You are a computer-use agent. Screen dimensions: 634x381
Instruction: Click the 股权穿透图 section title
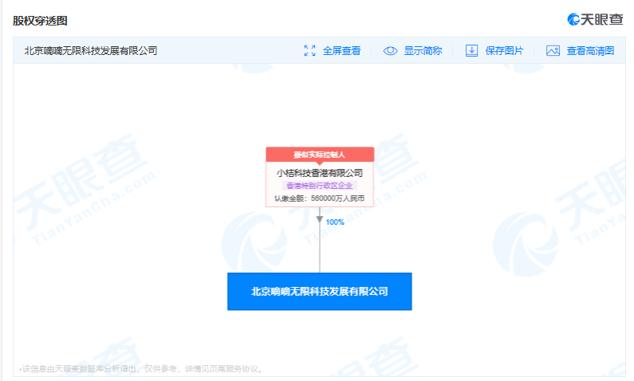pyautogui.click(x=40, y=21)
